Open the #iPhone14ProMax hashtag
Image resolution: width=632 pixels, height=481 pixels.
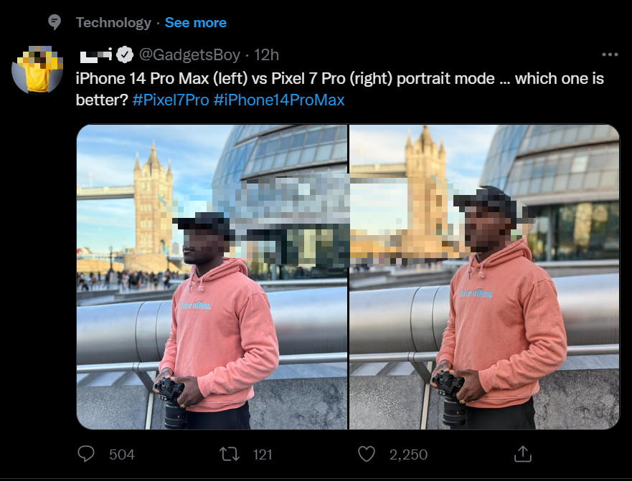tap(279, 100)
